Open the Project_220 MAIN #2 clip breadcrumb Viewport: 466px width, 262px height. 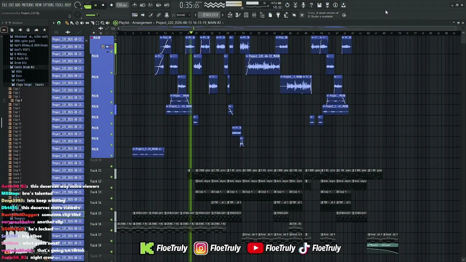188,23
